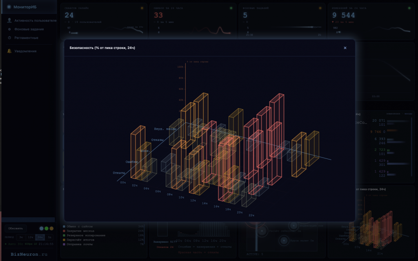Image resolution: width=418 pixels, height=261 pixels.
Task: Close the Безопасность chart modal
Action: (345, 48)
